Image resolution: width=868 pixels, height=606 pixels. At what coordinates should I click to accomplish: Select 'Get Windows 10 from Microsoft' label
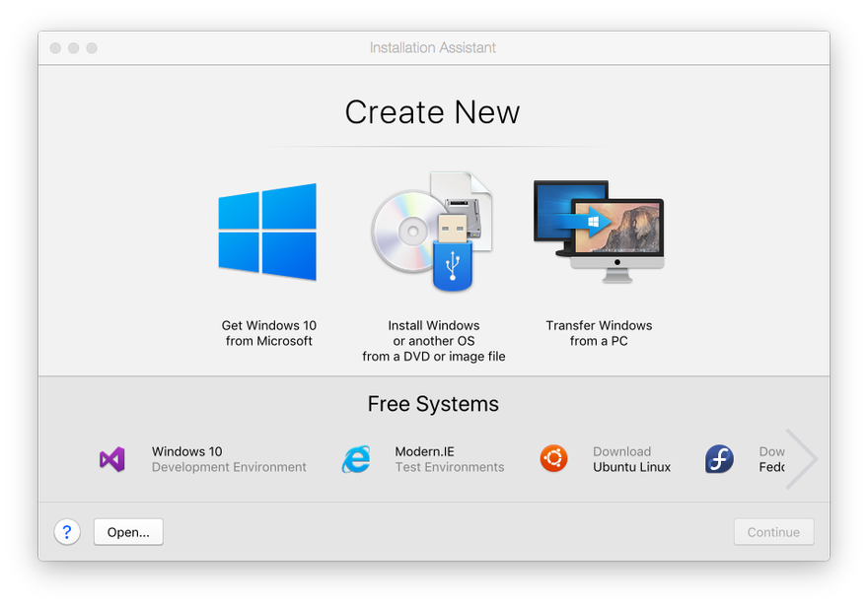click(x=269, y=333)
